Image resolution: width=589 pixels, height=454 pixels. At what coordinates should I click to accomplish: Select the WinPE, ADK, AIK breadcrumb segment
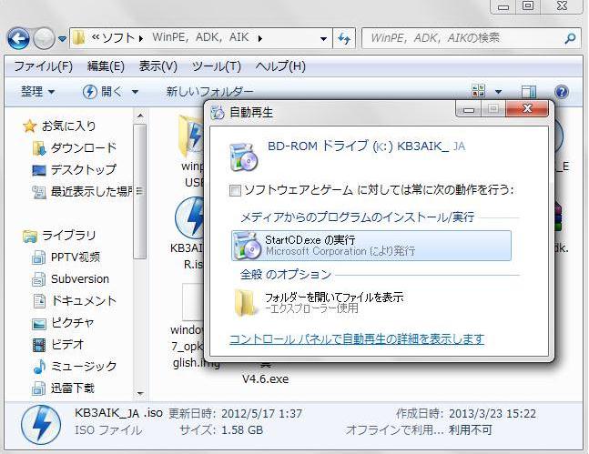pyautogui.click(x=200, y=37)
